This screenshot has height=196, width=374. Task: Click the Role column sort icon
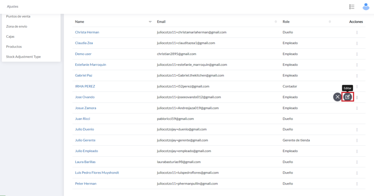pyautogui.click(x=330, y=22)
